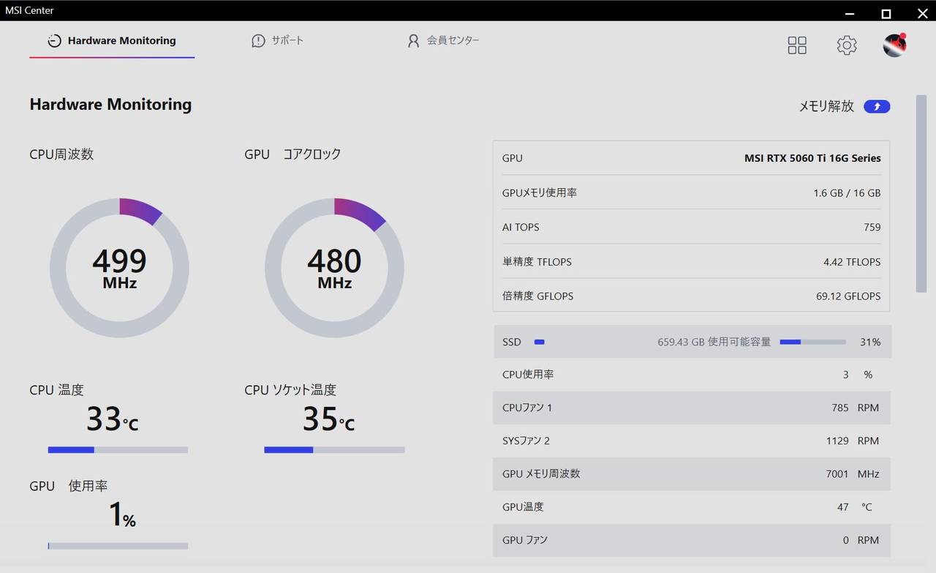Click the CPUファン 1 row label
The image size is (936, 573).
[527, 408]
